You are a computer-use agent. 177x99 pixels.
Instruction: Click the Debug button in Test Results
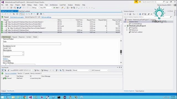click(45, 70)
